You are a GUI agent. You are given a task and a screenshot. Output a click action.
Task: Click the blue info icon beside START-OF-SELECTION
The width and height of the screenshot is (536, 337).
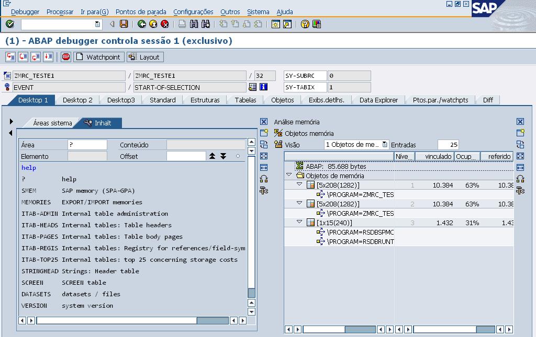264,87
